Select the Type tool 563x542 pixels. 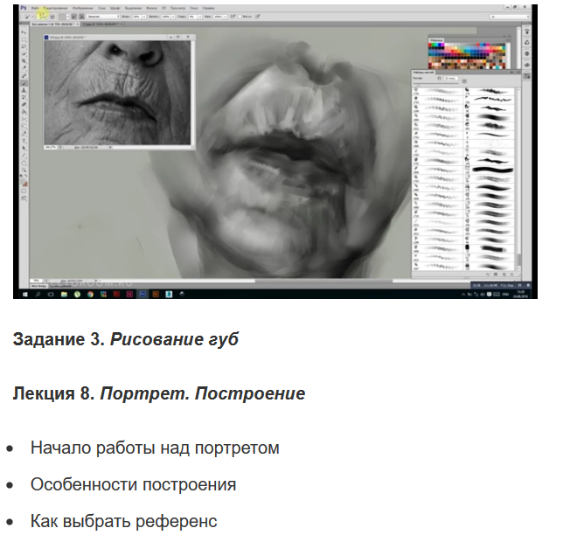(x=24, y=141)
